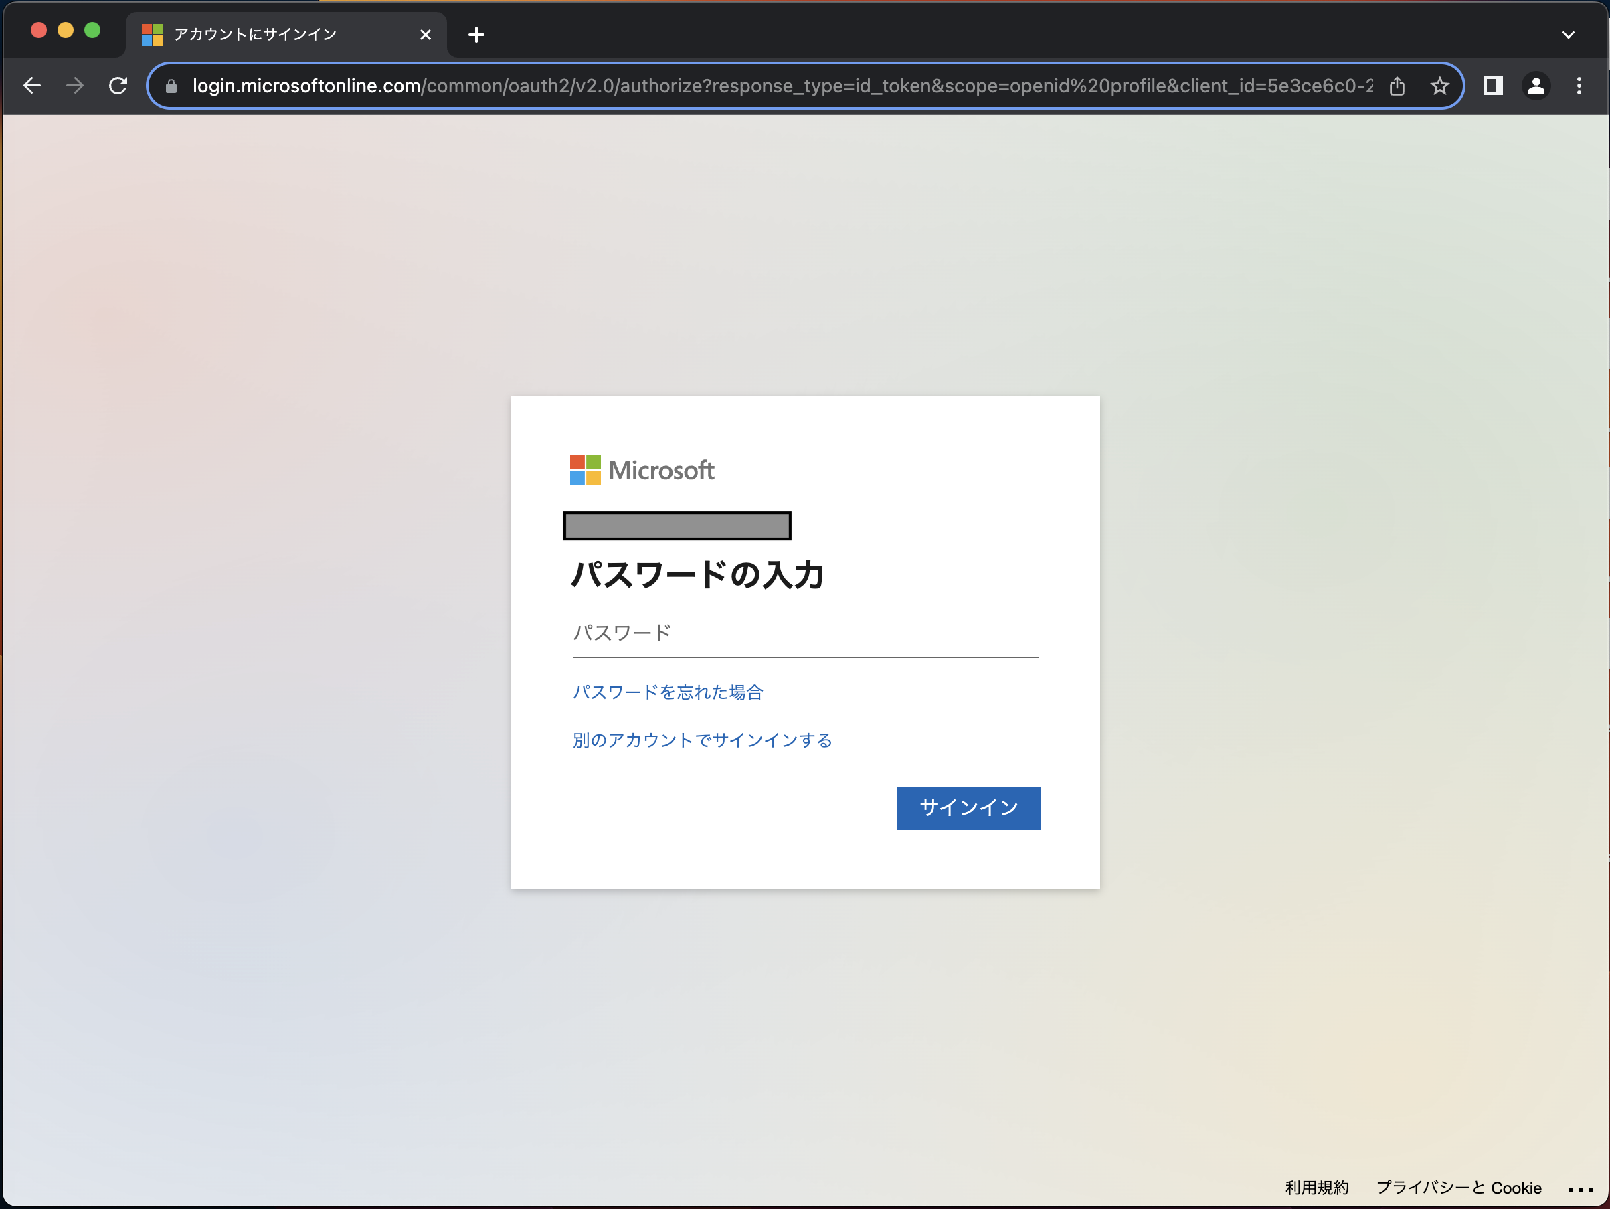Image resolution: width=1610 pixels, height=1209 pixels.
Task: Expand the tab search dropdown arrow
Action: [x=1569, y=34]
